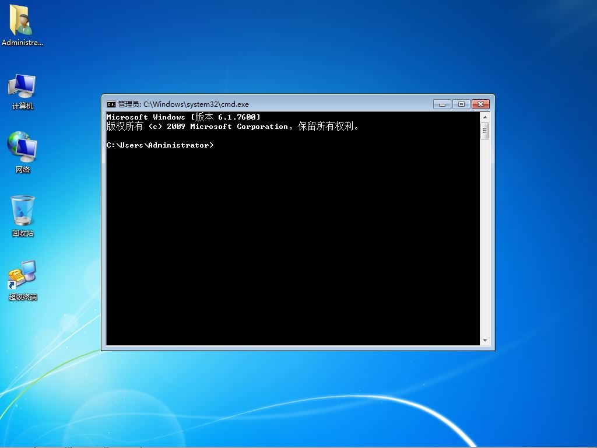The width and height of the screenshot is (597, 448).
Task: Open the cmd system menu icon in the title bar
Action: pos(111,104)
